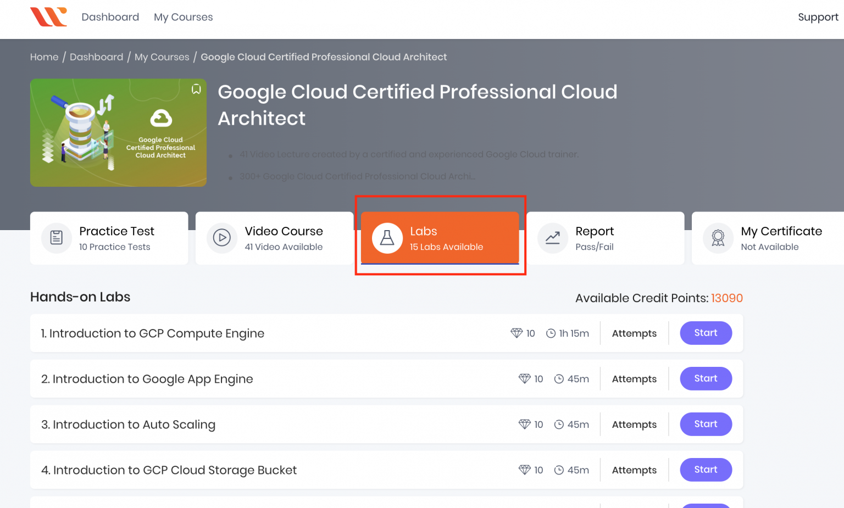844x508 pixels.
Task: Click the Practice Test document icon
Action: 57,238
